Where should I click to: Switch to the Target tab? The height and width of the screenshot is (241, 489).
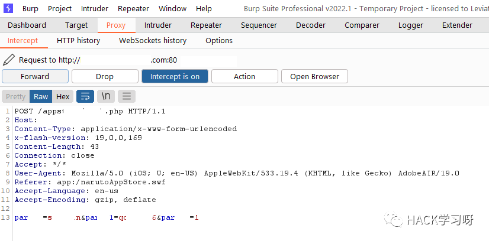coord(76,25)
